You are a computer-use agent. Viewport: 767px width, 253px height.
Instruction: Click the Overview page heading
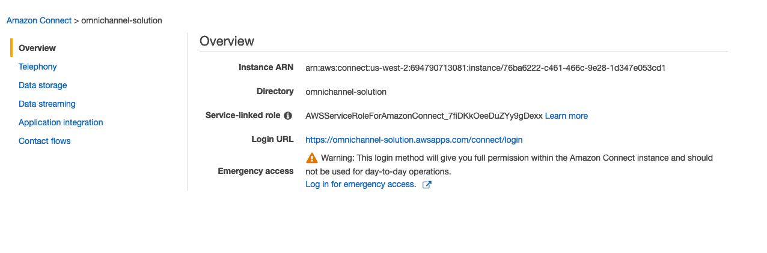[227, 41]
